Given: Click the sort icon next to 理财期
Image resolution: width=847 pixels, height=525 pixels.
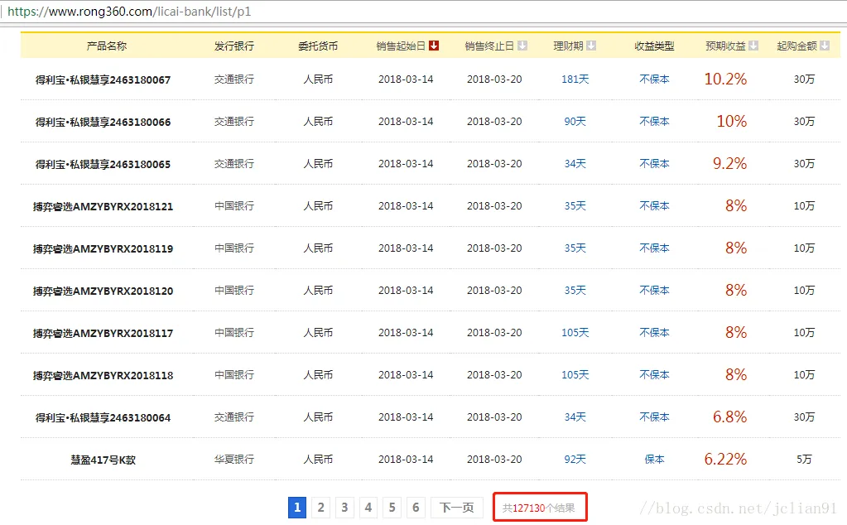Looking at the screenshot, I should 592,46.
